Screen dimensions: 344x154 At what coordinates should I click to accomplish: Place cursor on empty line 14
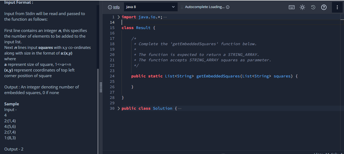pyautogui.click(x=231, y=22)
